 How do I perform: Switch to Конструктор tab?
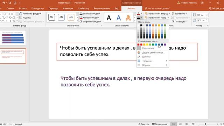pos(37,8)
